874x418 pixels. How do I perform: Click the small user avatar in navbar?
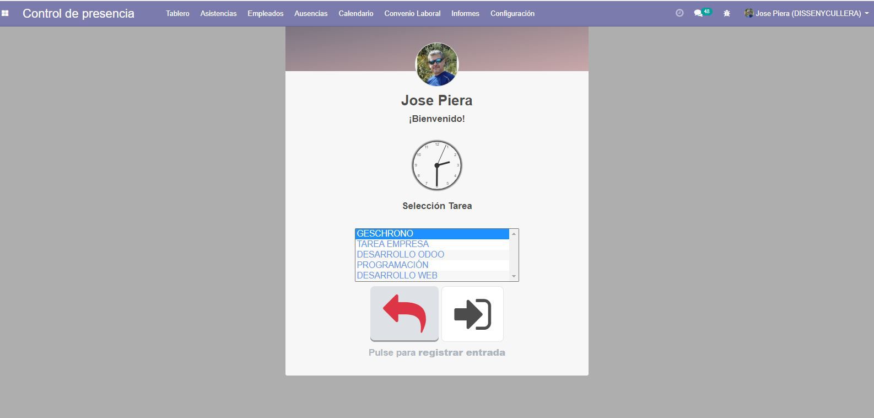click(749, 13)
